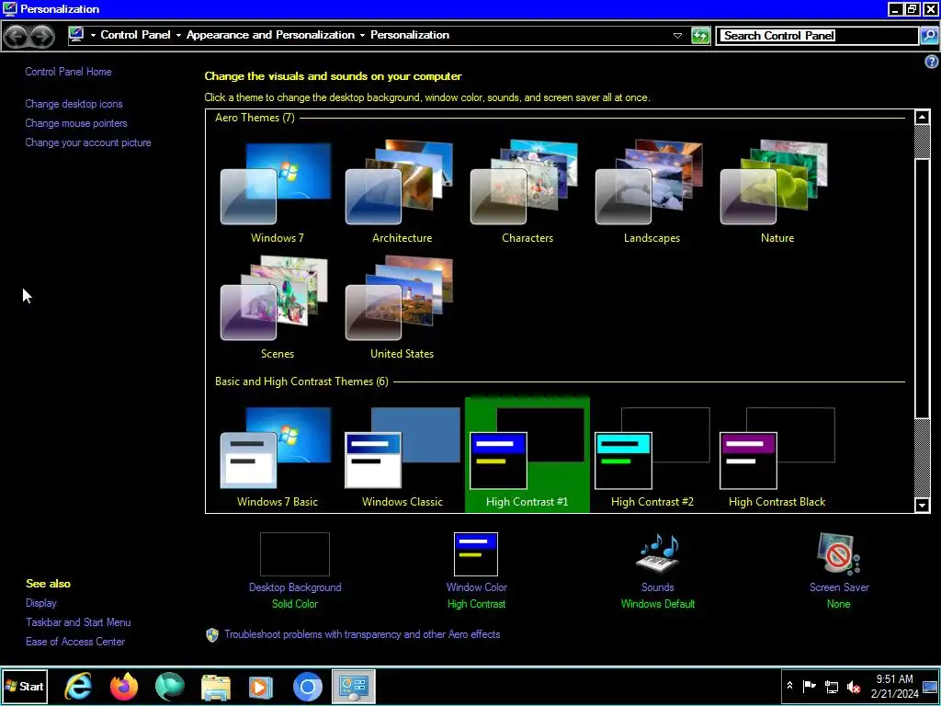Click the Personalization taskbar button

pos(354,686)
